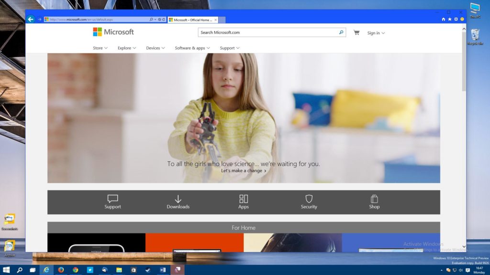Click the scrollbar down arrow
Screen dimensions: 490x275
coord(464,247)
